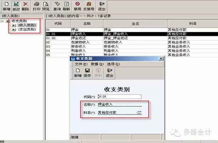
Task: Click the 科目 field containing 其他应付款
Action: [120, 112]
